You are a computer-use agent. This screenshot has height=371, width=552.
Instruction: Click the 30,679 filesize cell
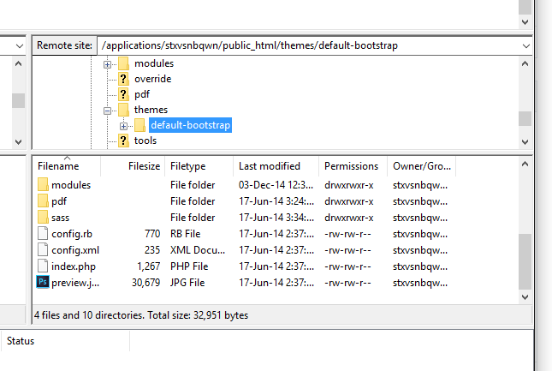point(145,283)
